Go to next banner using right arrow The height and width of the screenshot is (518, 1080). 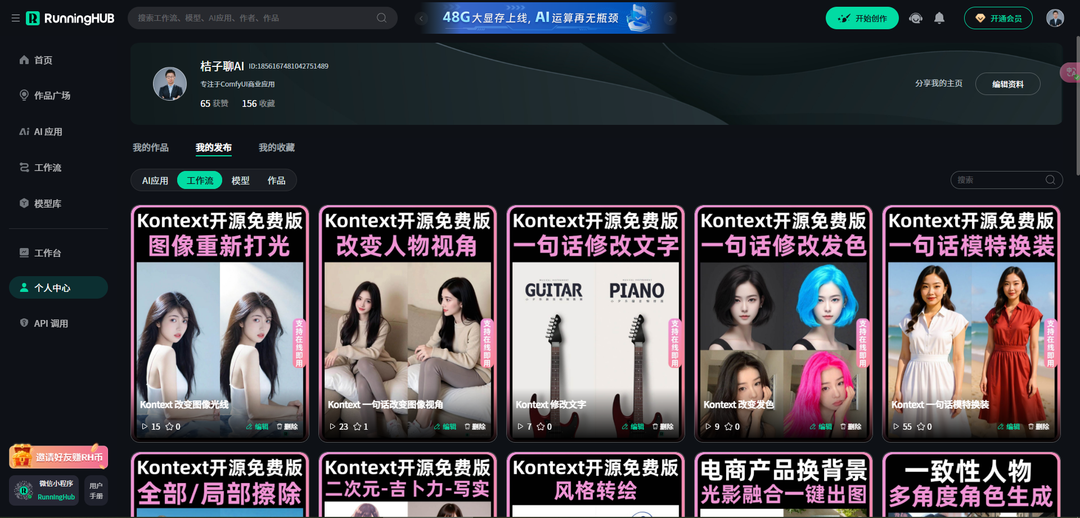(670, 18)
